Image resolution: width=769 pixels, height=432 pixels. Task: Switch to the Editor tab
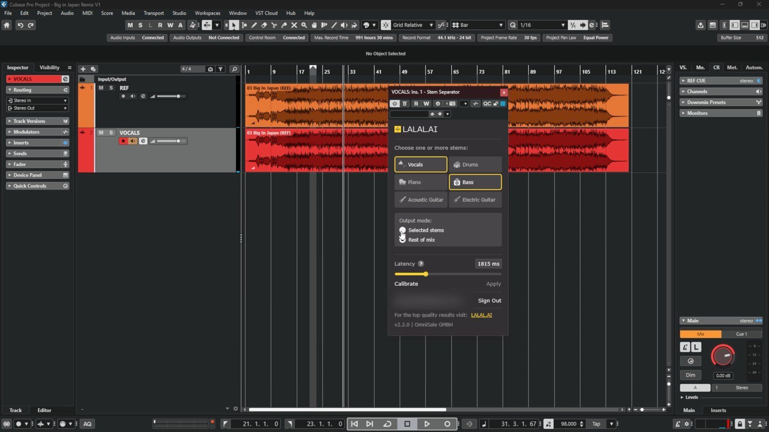click(44, 410)
